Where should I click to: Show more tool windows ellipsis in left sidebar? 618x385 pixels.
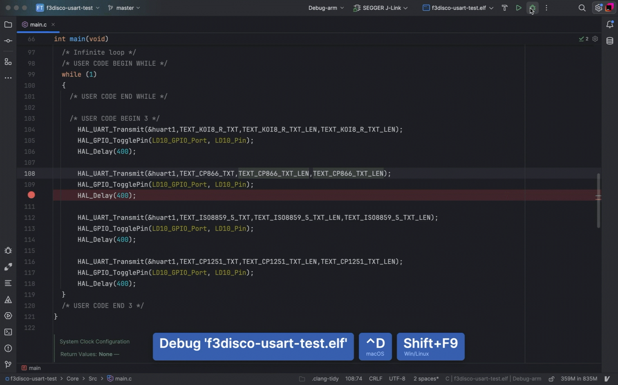pos(8,78)
